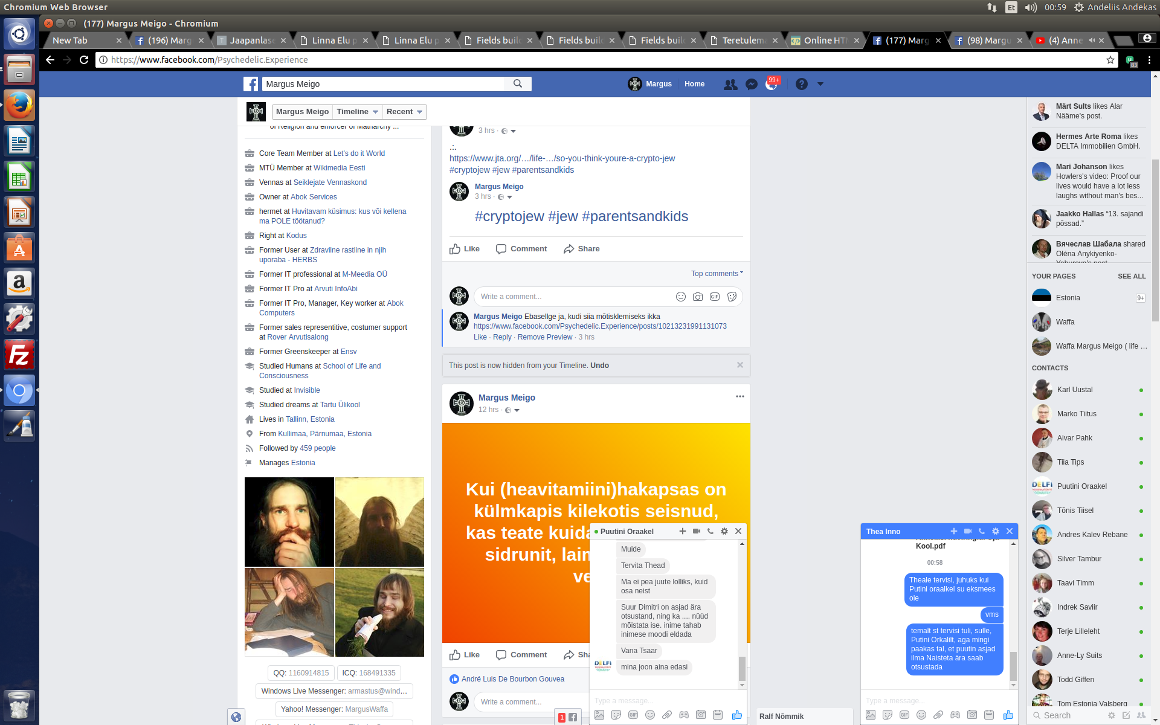Switch to the (98) Margu Facebook tab
Viewport: 1160px width, 725px height.
(x=989, y=40)
